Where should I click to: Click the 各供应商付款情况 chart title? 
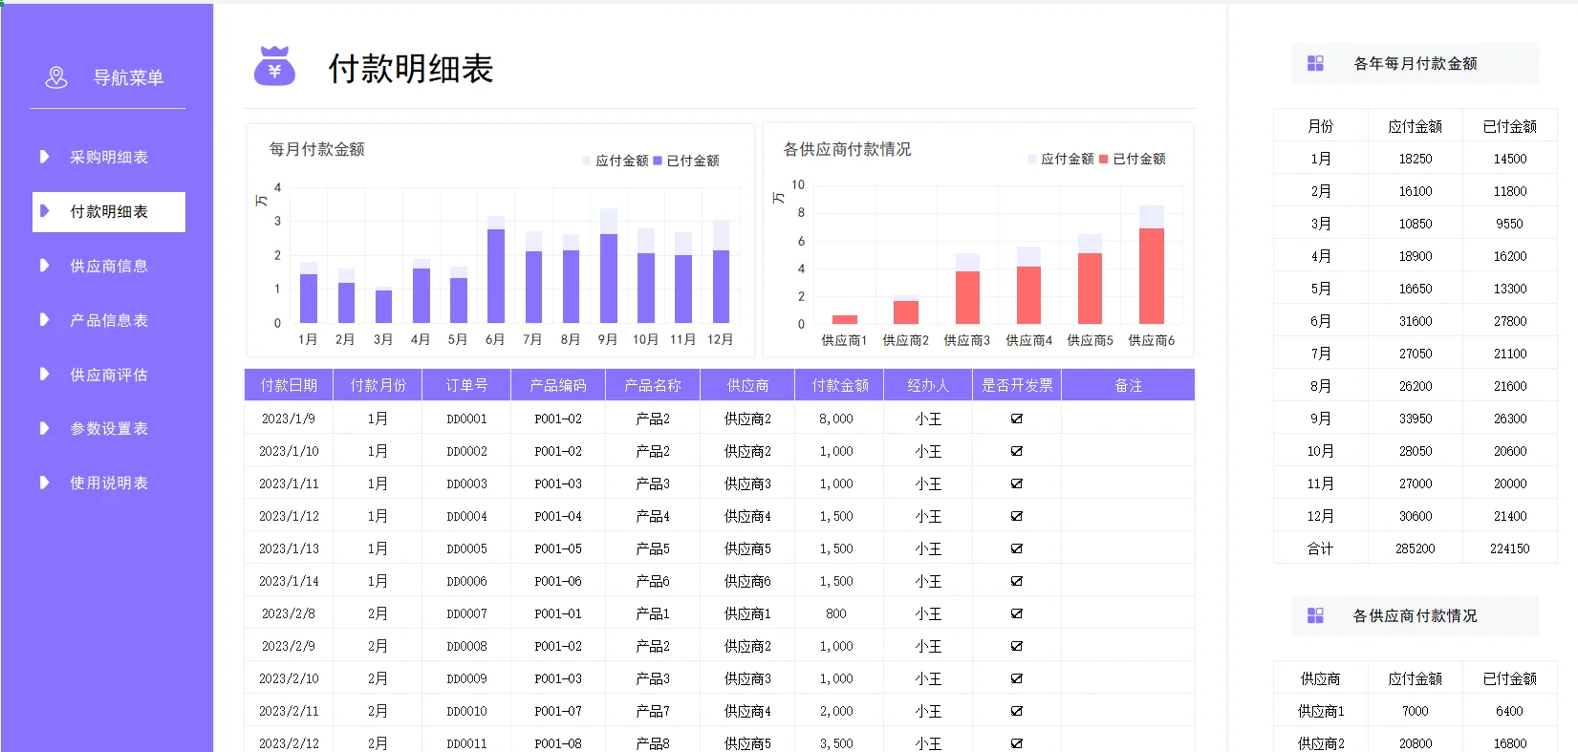point(847,149)
